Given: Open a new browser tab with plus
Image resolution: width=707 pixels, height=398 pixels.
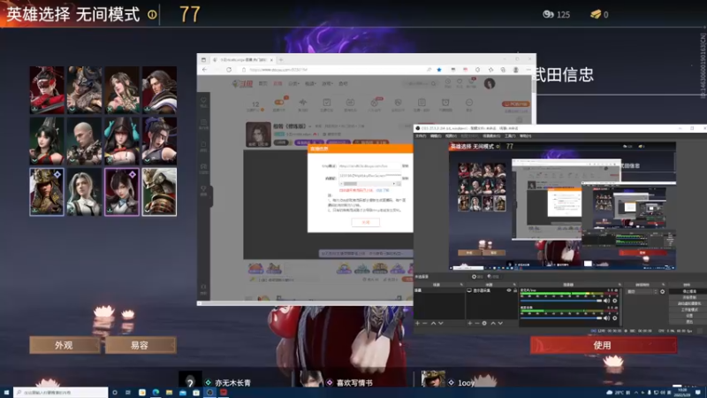Looking at the screenshot, I should coord(281,59).
